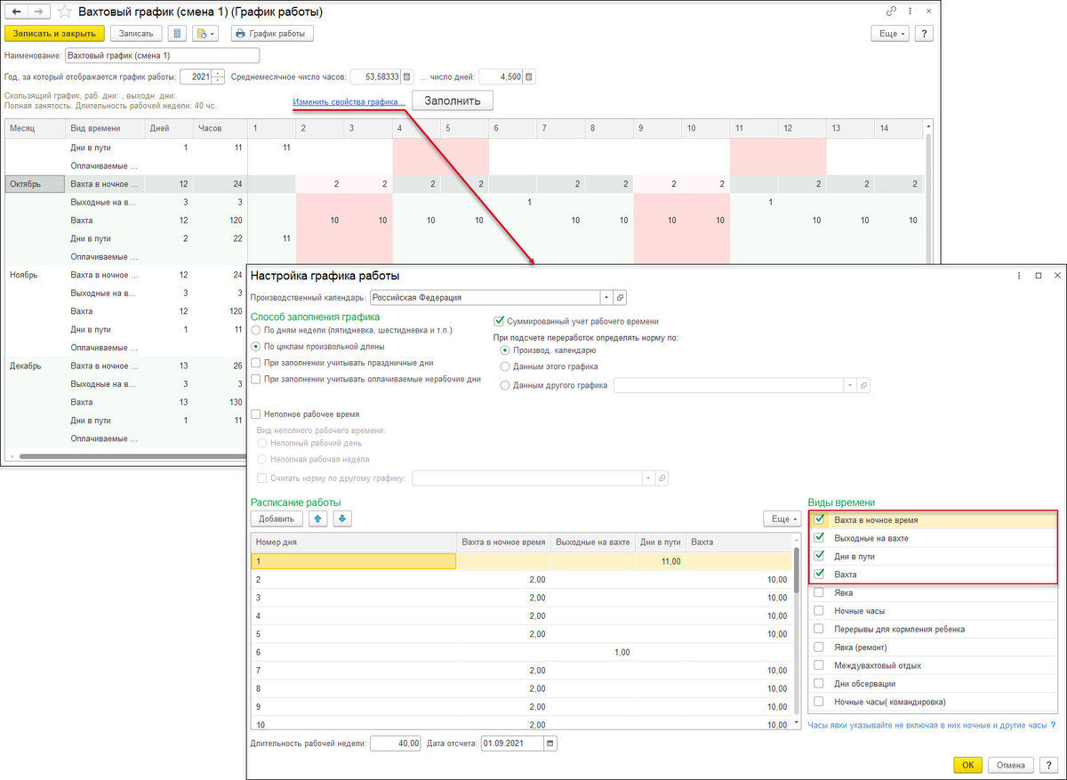Enable the part-time work checkbox
The height and width of the screenshot is (780, 1067).
point(256,414)
